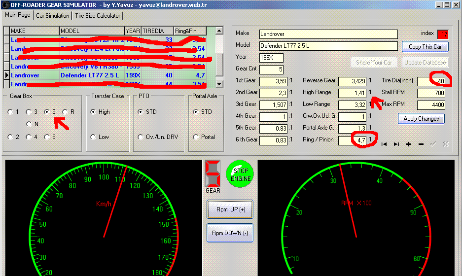The image size is (462, 276).
Task: Click the Year input field
Action: tap(271, 58)
